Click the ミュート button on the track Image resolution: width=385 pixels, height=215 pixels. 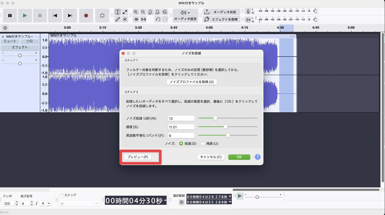pyautogui.click(x=10, y=41)
